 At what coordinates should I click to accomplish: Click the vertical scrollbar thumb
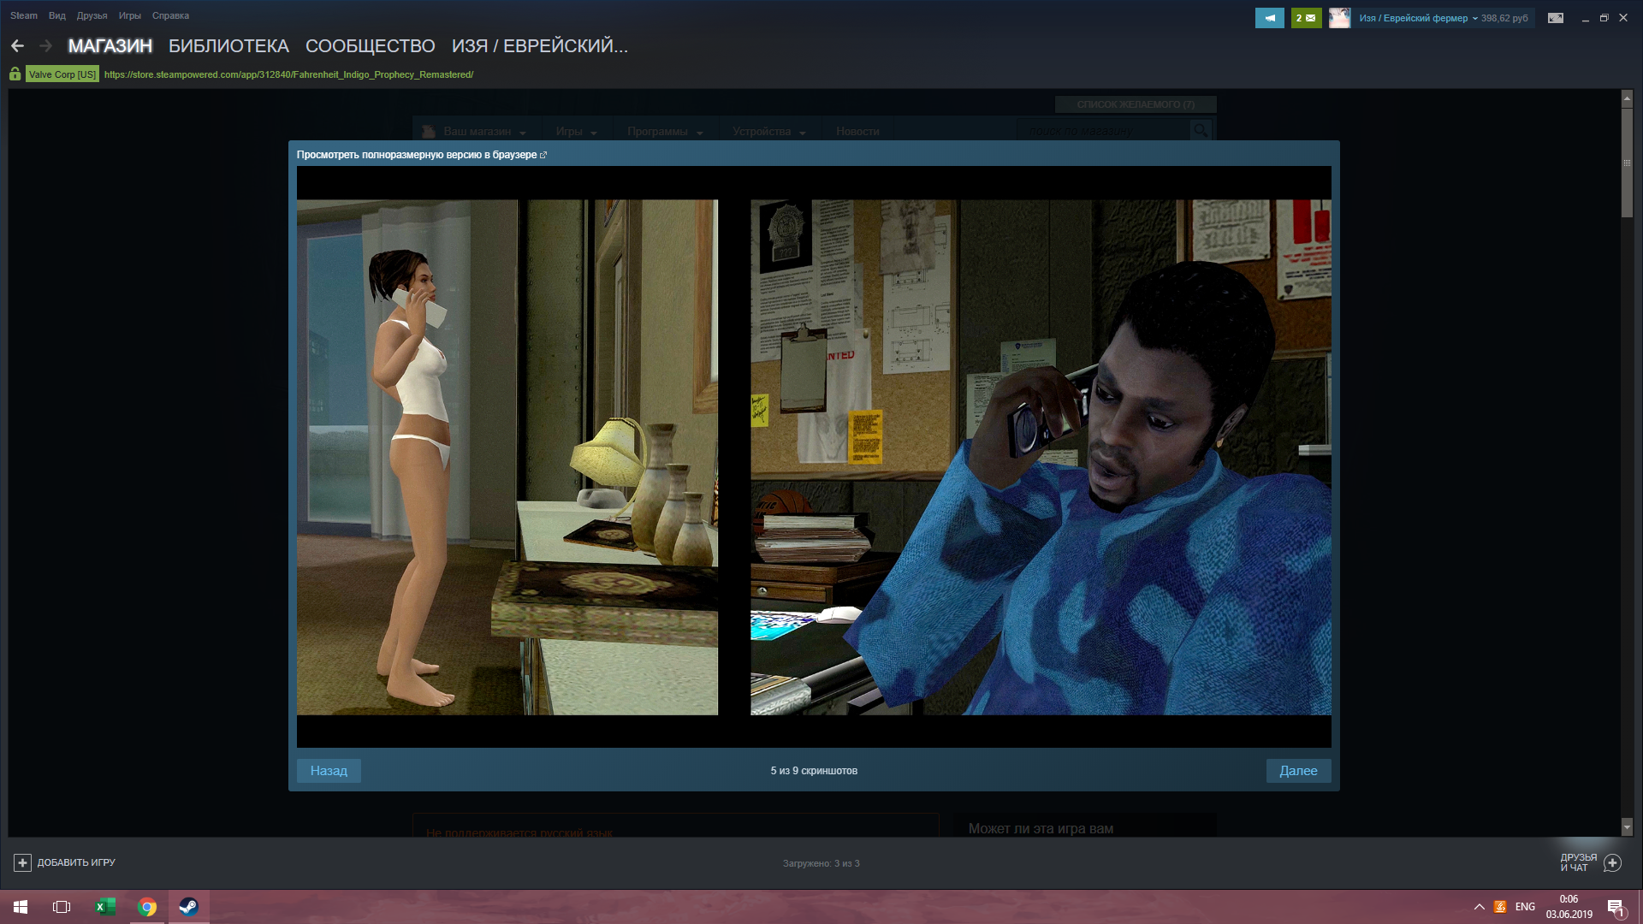1627,163
